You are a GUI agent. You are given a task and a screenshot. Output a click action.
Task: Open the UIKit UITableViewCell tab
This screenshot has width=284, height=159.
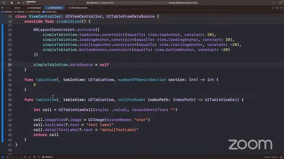[78, 8]
